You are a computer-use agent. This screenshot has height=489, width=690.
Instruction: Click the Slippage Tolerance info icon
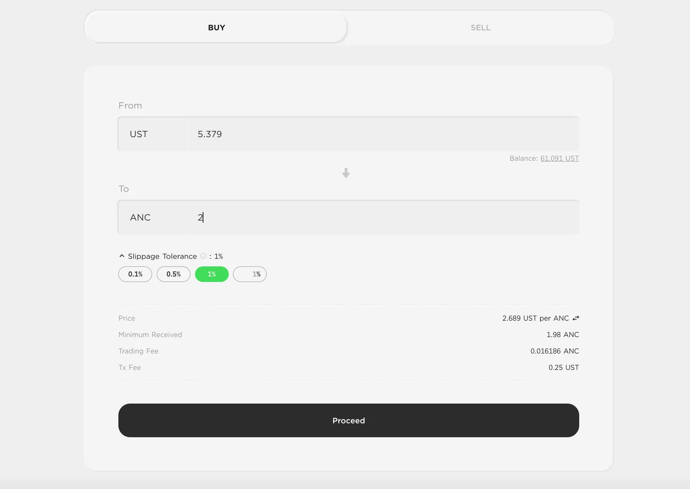click(203, 256)
